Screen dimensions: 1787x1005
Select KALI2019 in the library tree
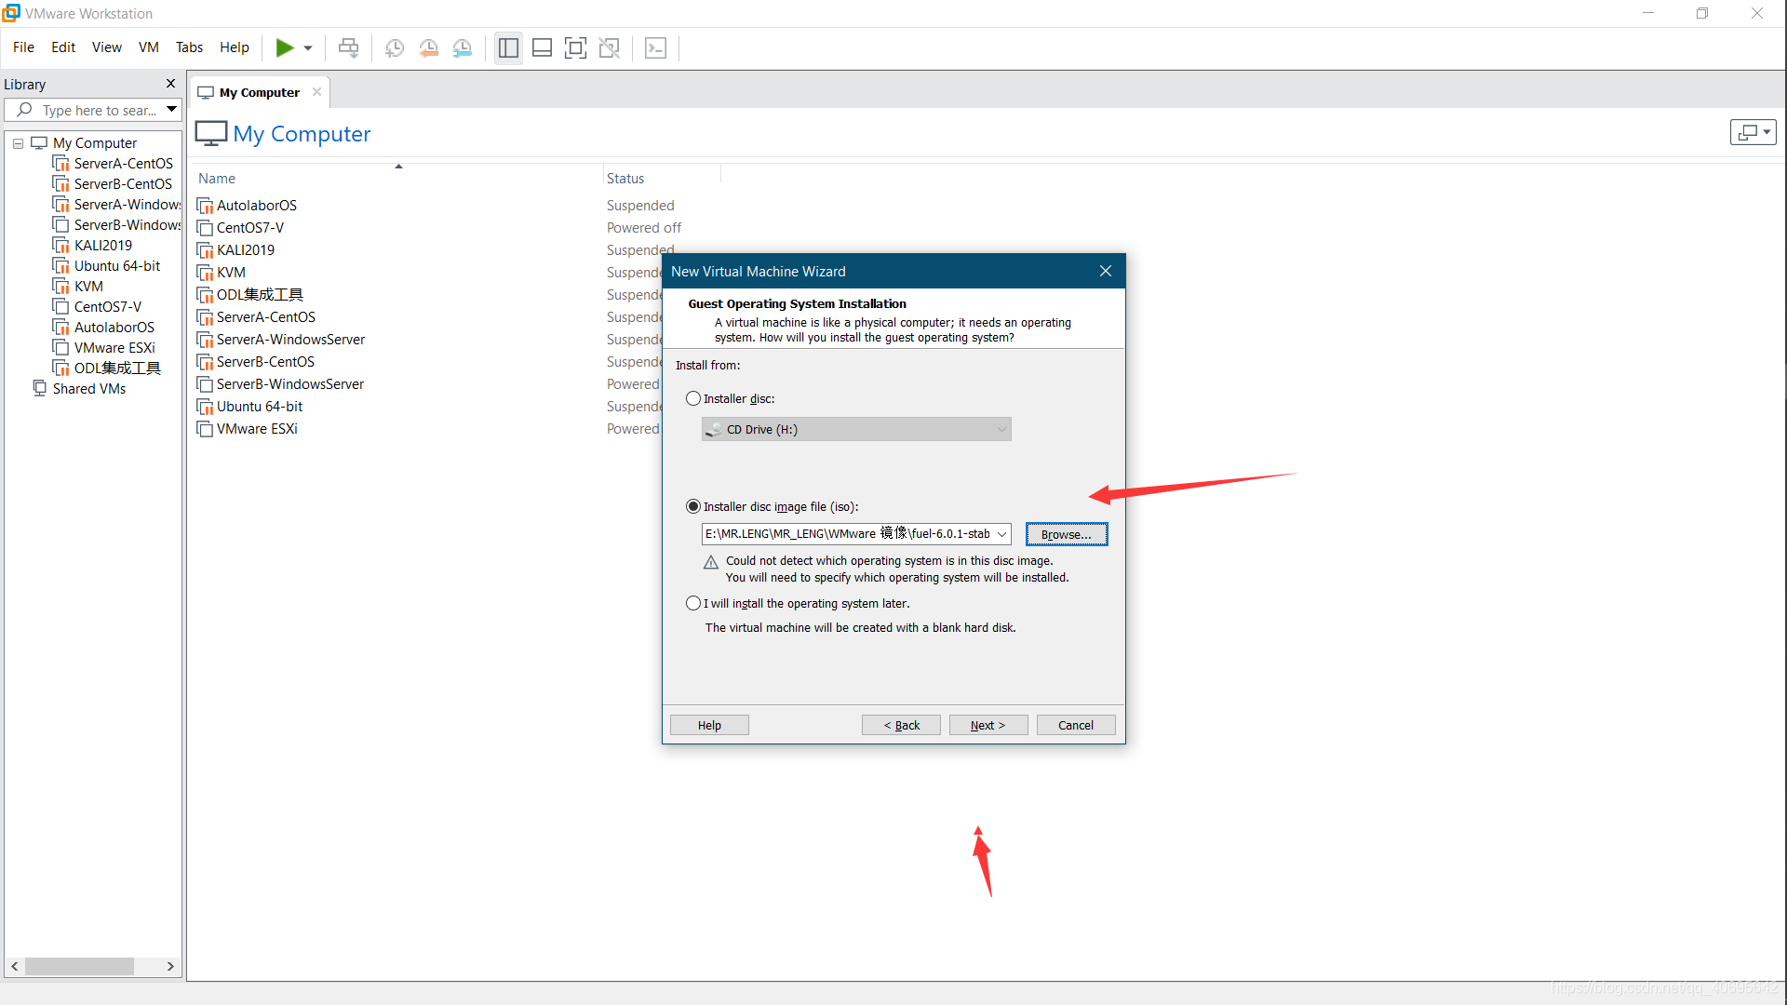[102, 246]
